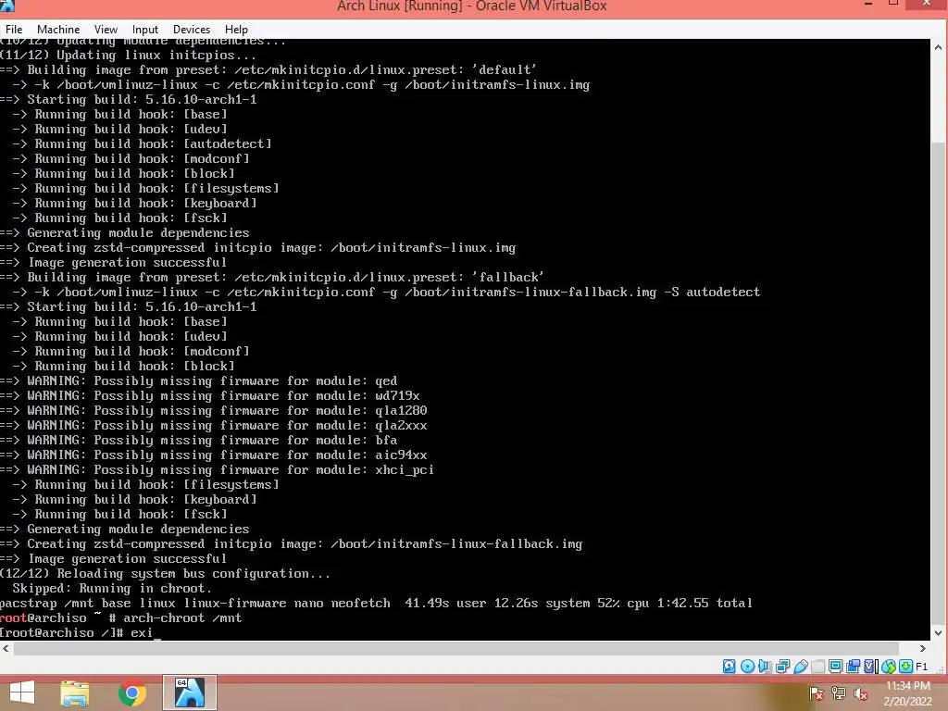Image resolution: width=948 pixels, height=711 pixels.
Task: Click warning line for module xhci_pci
Action: click(x=217, y=469)
